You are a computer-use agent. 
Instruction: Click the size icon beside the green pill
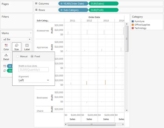point(5,71)
